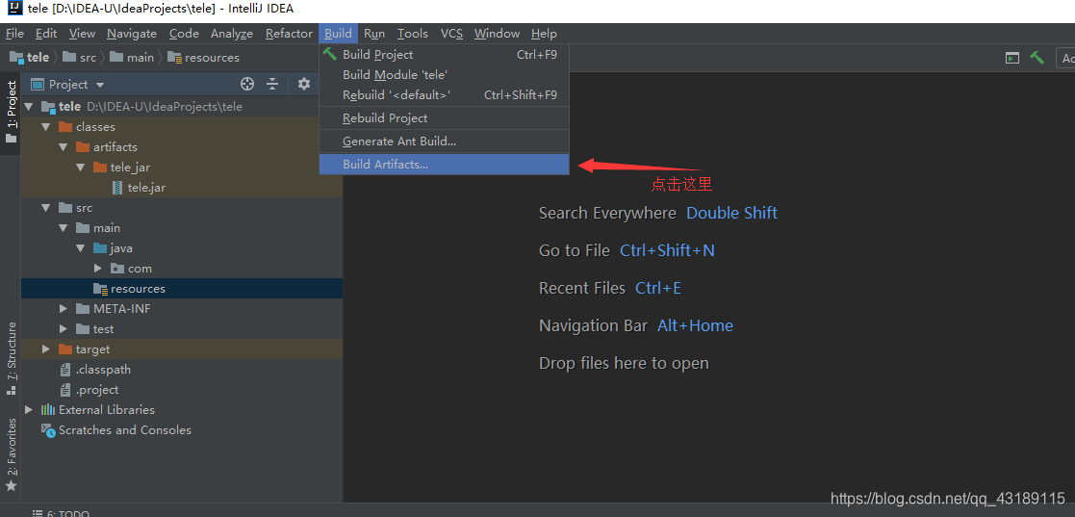Select the com package label
Screen dimensions: 1075x517
coord(140,268)
